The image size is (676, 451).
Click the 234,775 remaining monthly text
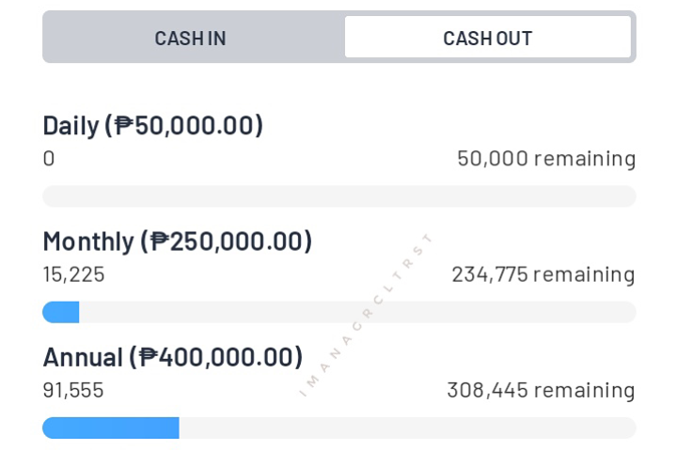[543, 274]
